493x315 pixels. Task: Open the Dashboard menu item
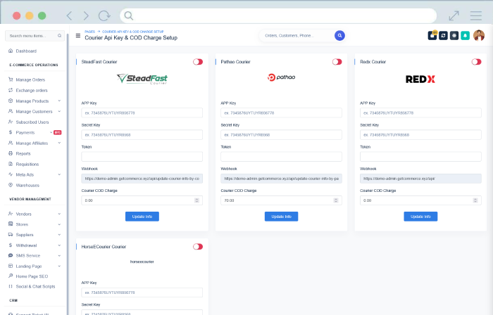tap(26, 51)
